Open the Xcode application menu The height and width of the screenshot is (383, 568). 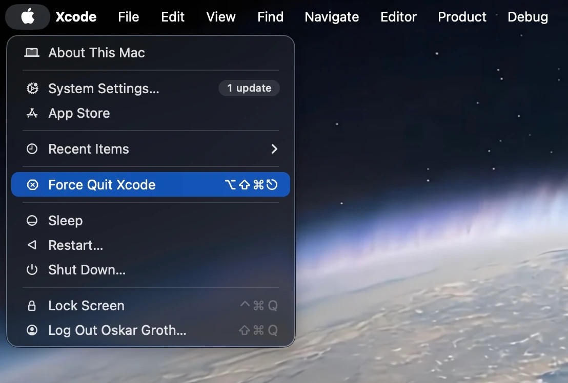pyautogui.click(x=76, y=17)
